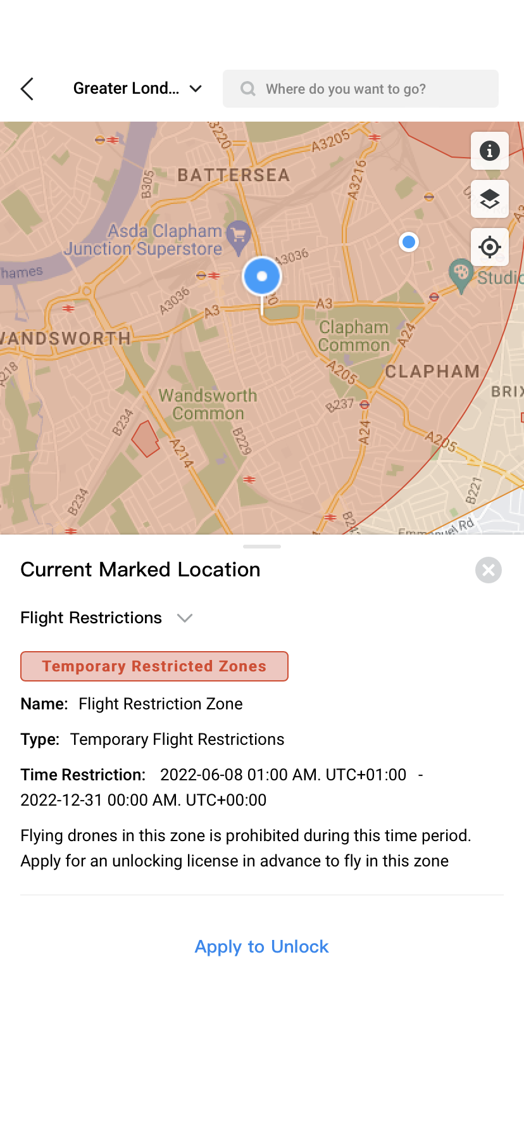This screenshot has width=524, height=1135.
Task: Open the map layers icon
Action: point(489,199)
